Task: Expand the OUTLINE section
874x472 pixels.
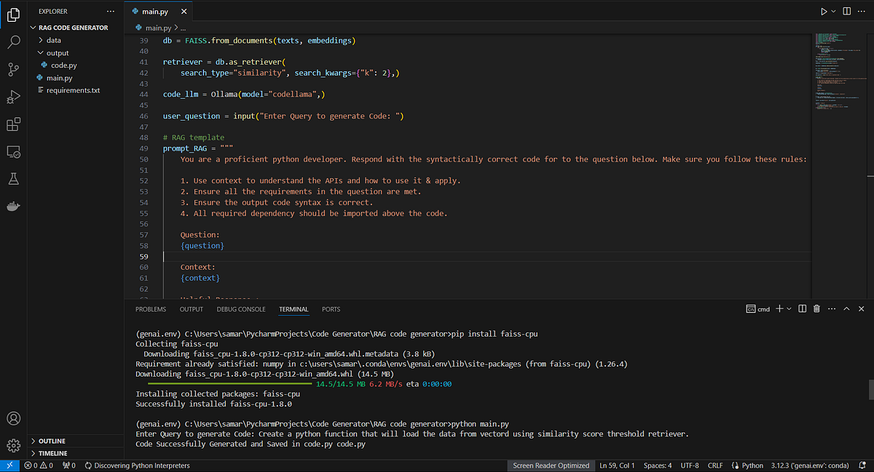Action: coord(52,441)
